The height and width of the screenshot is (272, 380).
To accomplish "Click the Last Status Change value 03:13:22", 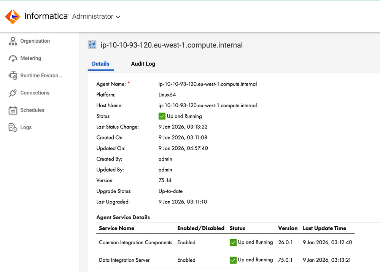I will pyautogui.click(x=183, y=127).
